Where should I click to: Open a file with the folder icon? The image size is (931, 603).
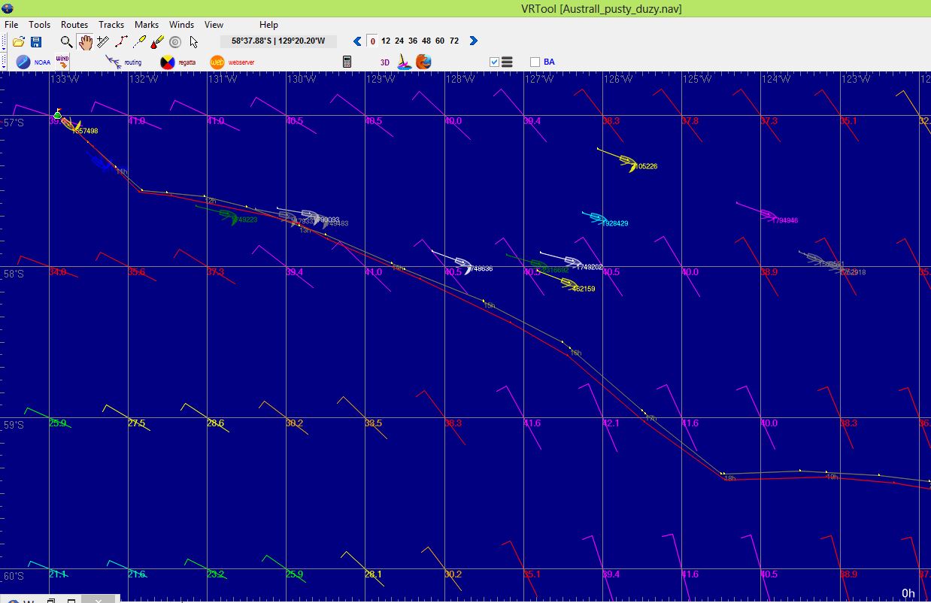click(19, 42)
